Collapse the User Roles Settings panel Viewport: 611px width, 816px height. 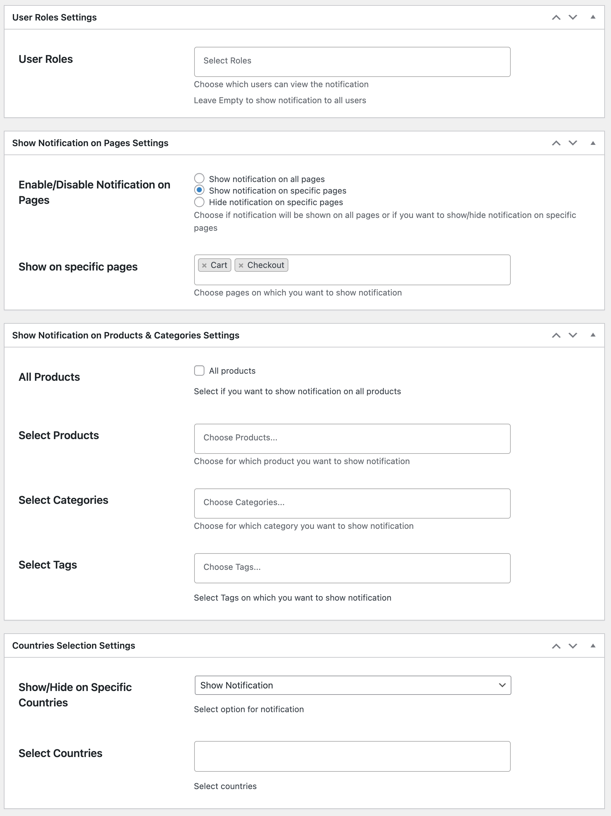click(593, 17)
